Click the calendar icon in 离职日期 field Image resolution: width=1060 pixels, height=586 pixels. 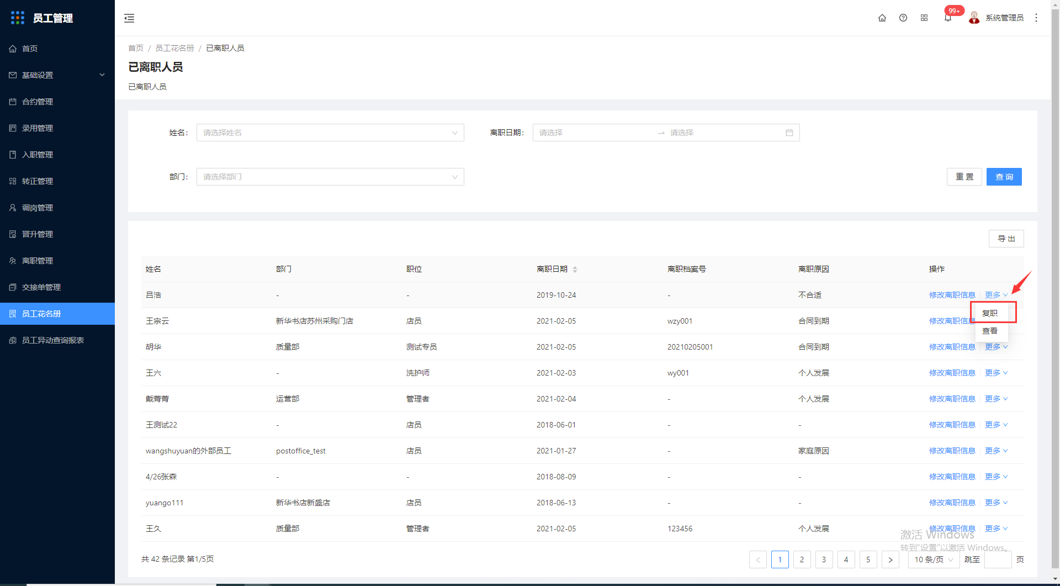coord(789,133)
